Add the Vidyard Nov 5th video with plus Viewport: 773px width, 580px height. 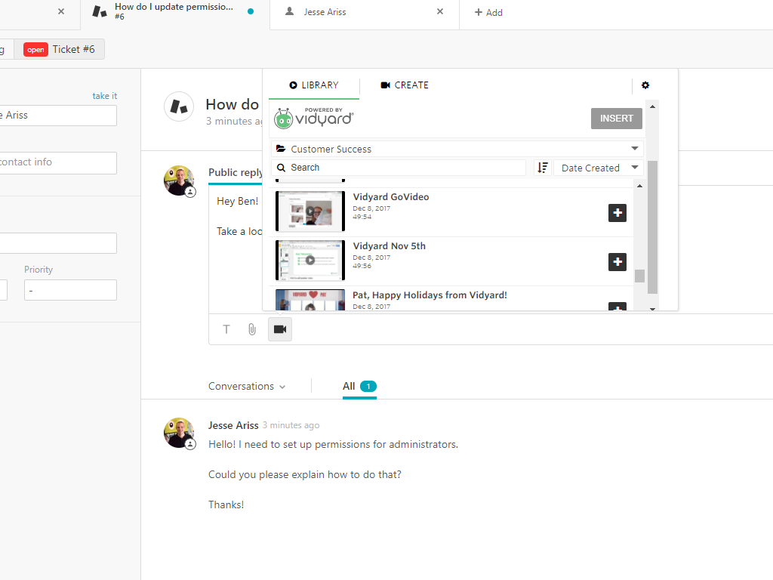pos(617,262)
